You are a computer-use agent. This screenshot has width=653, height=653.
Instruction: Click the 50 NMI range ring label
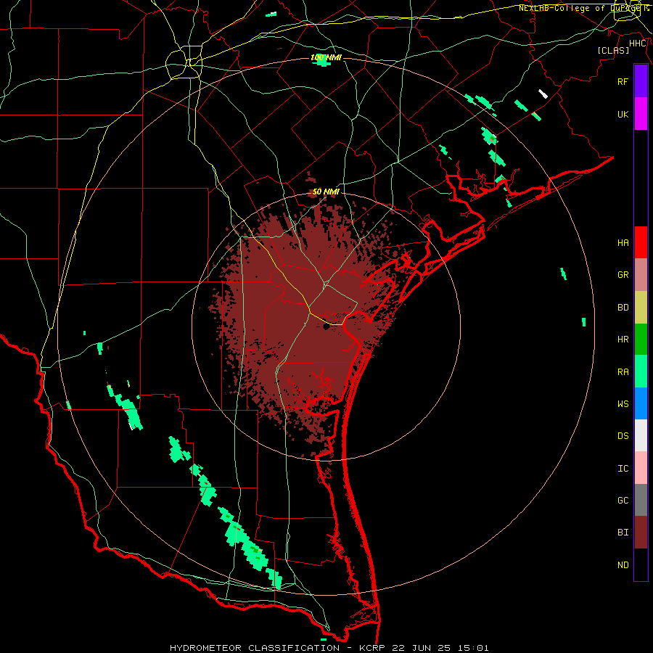(x=326, y=192)
